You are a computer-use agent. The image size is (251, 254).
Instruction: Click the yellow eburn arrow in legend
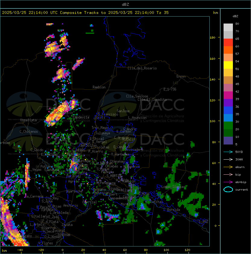tap(228, 167)
